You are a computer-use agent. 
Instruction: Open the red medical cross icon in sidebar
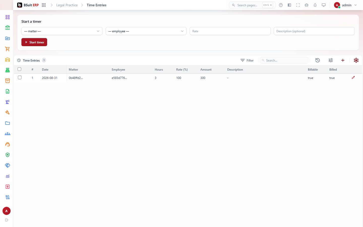[8, 187]
